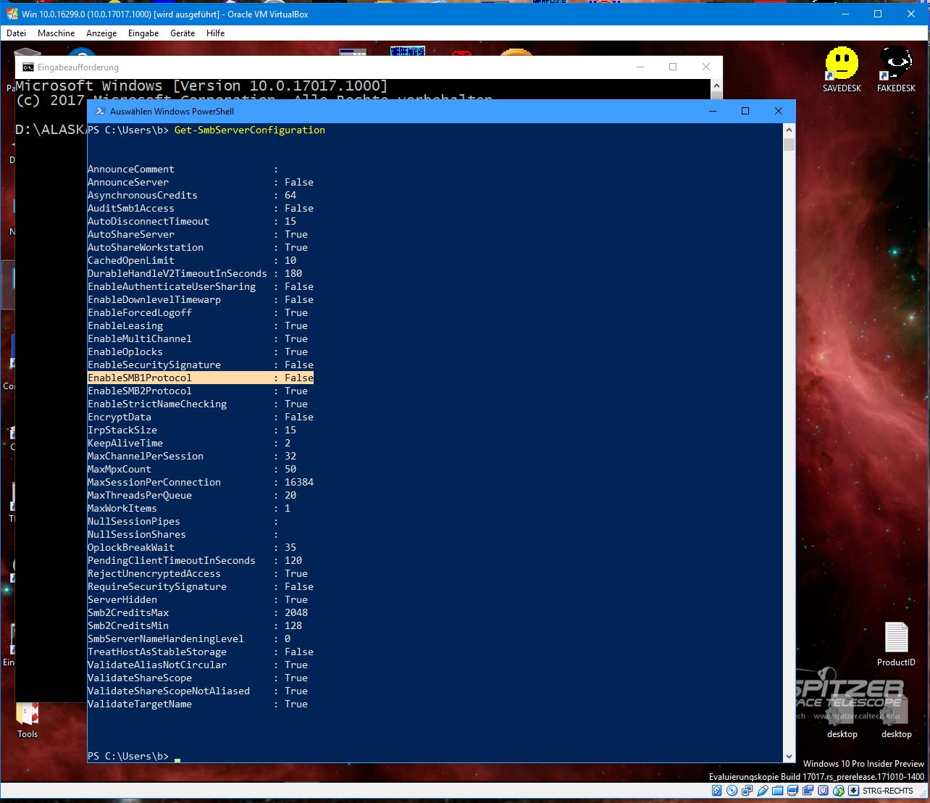Click the virtual display status icon
This screenshot has width=930, height=803.
tap(792, 790)
